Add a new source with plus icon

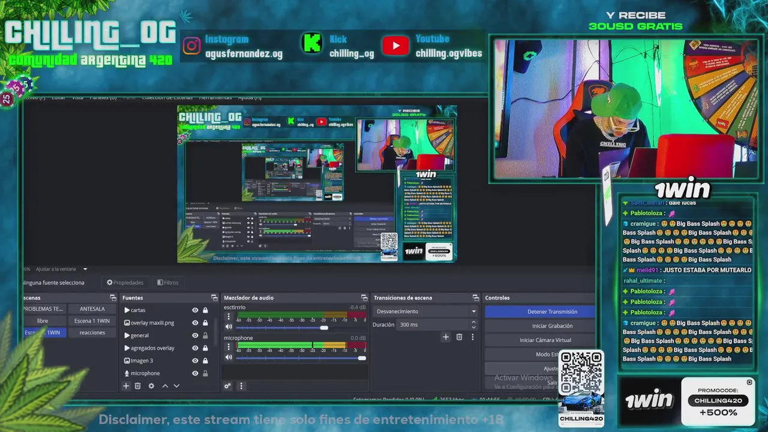click(x=126, y=386)
